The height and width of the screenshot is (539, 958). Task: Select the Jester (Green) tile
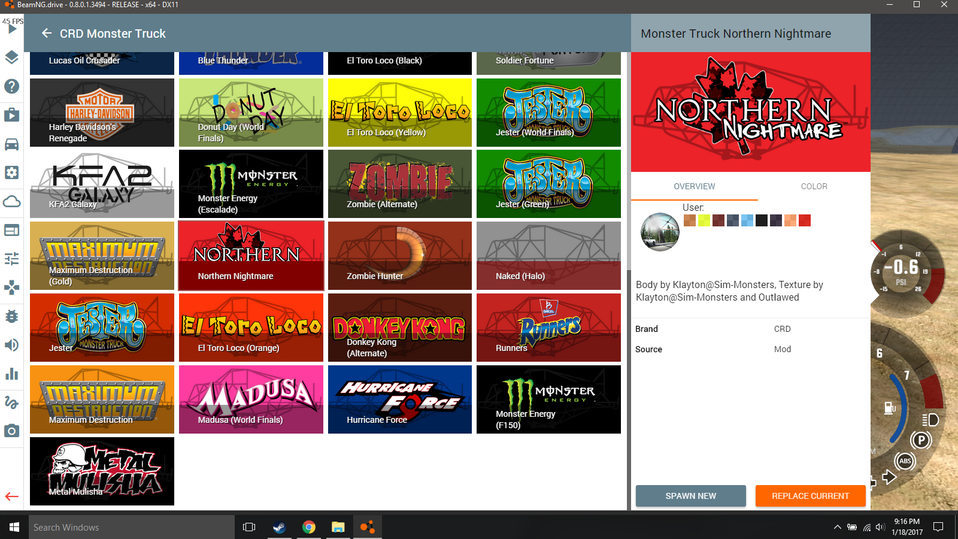(x=548, y=184)
